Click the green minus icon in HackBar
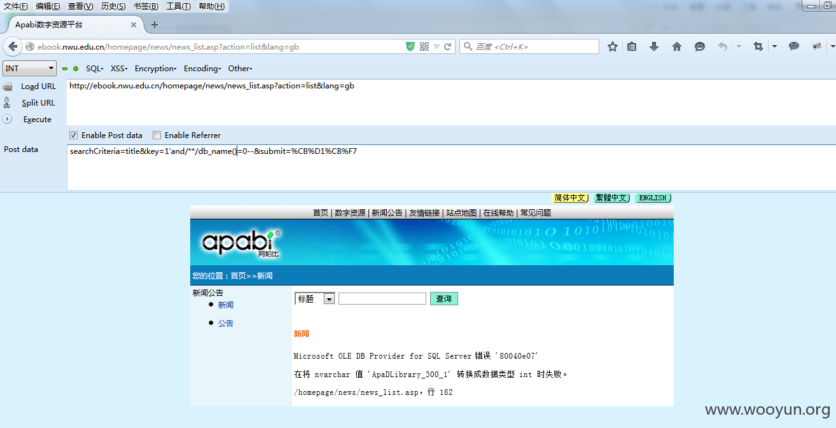Viewport: 836px width, 428px height. pos(65,69)
